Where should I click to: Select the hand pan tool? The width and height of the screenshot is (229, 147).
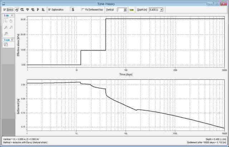11,21
